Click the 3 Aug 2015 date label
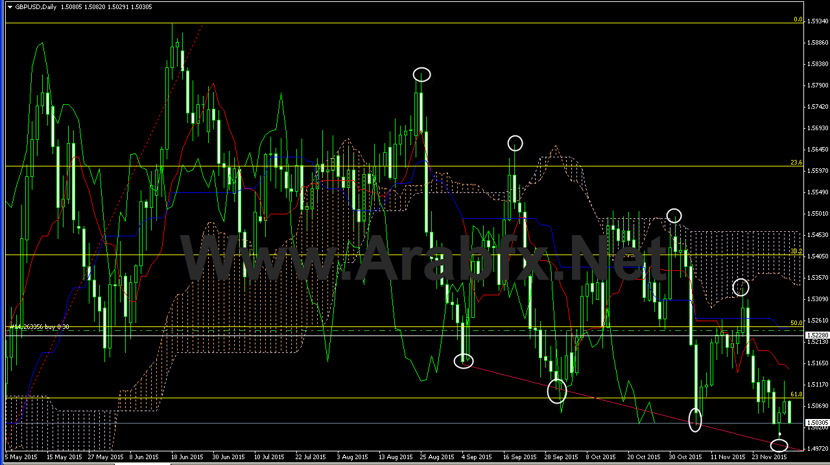This screenshot has width=830, height=465. tap(352, 457)
